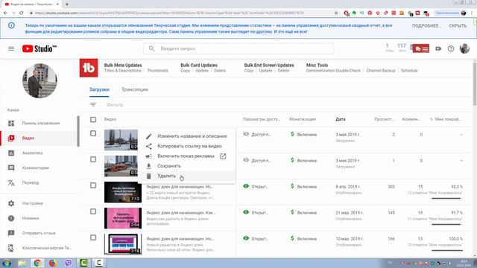The width and height of the screenshot is (477, 268).
Task: Choose Копировать ссылку на видео
Action: [186, 146]
